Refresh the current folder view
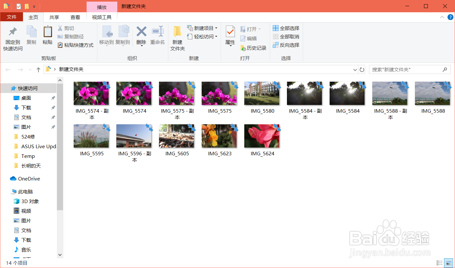The height and width of the screenshot is (268, 455). coord(362,69)
